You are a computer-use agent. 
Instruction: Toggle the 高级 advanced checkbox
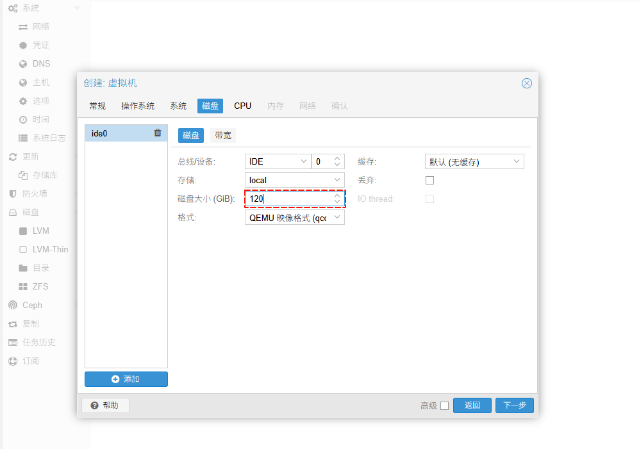[444, 405]
